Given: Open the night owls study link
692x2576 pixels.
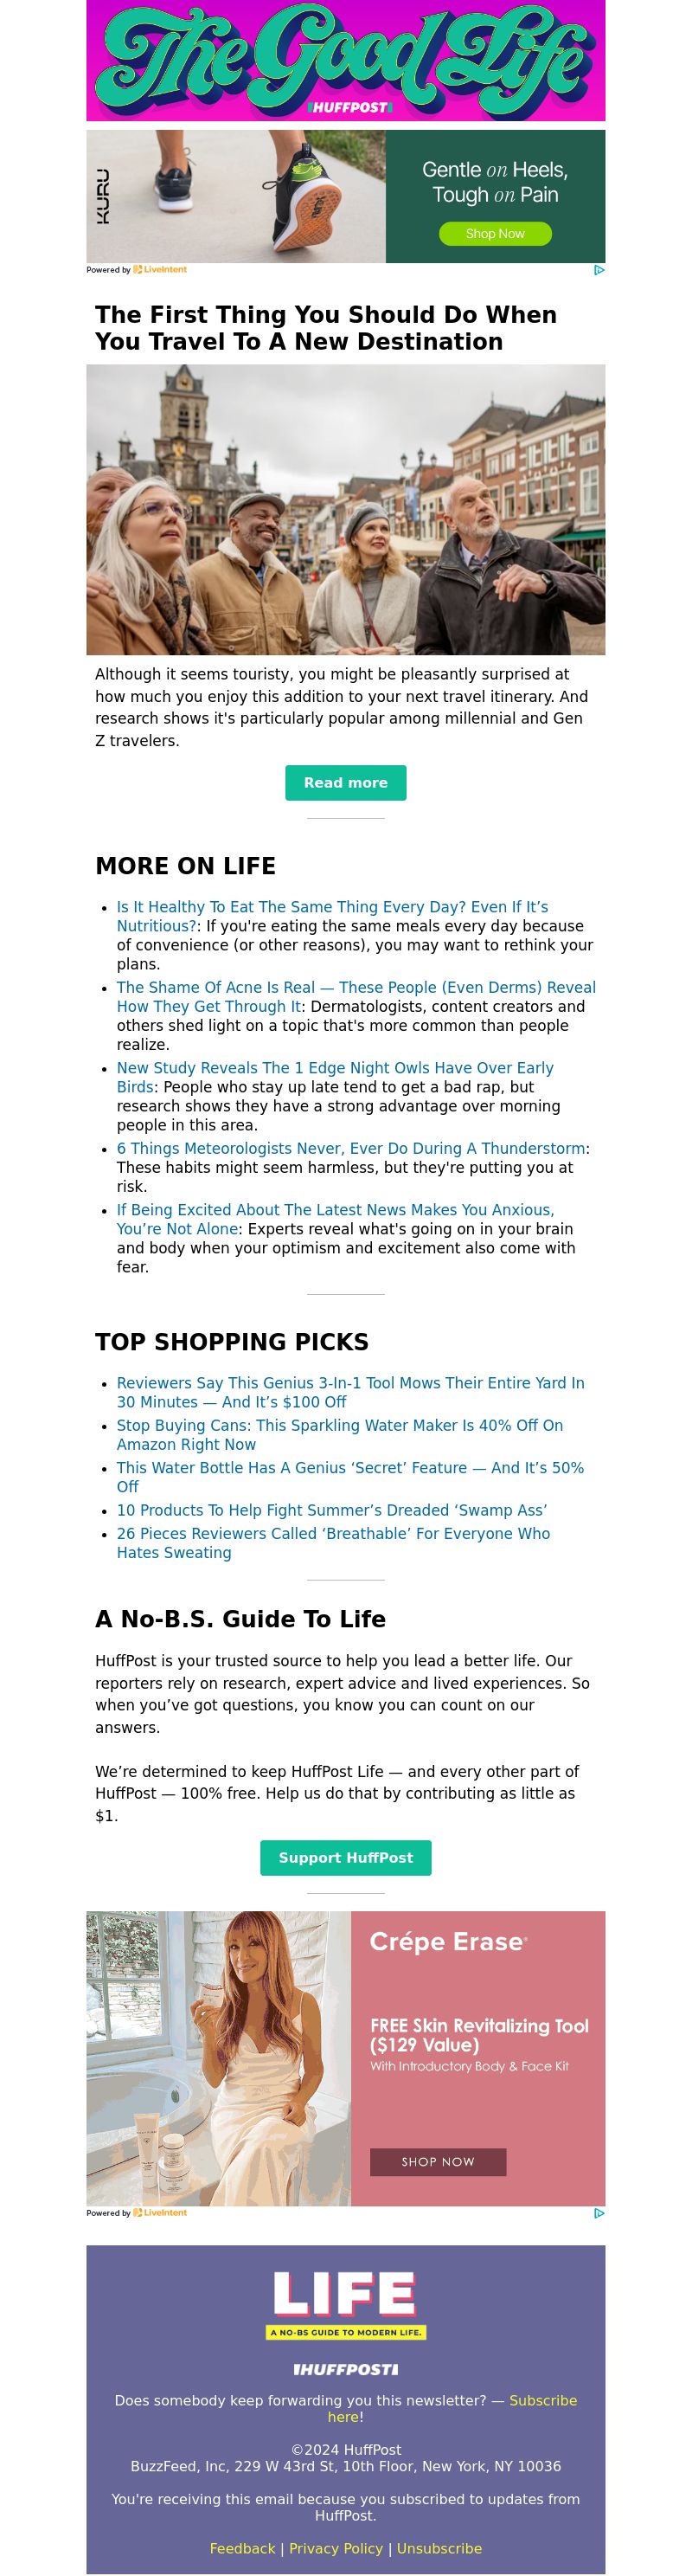Looking at the screenshot, I should pos(335,1078).
